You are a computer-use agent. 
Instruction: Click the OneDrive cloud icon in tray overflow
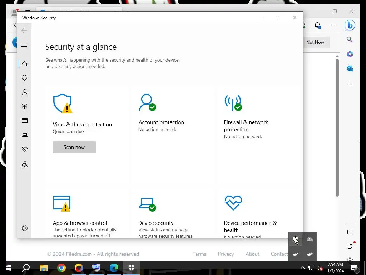click(310, 239)
